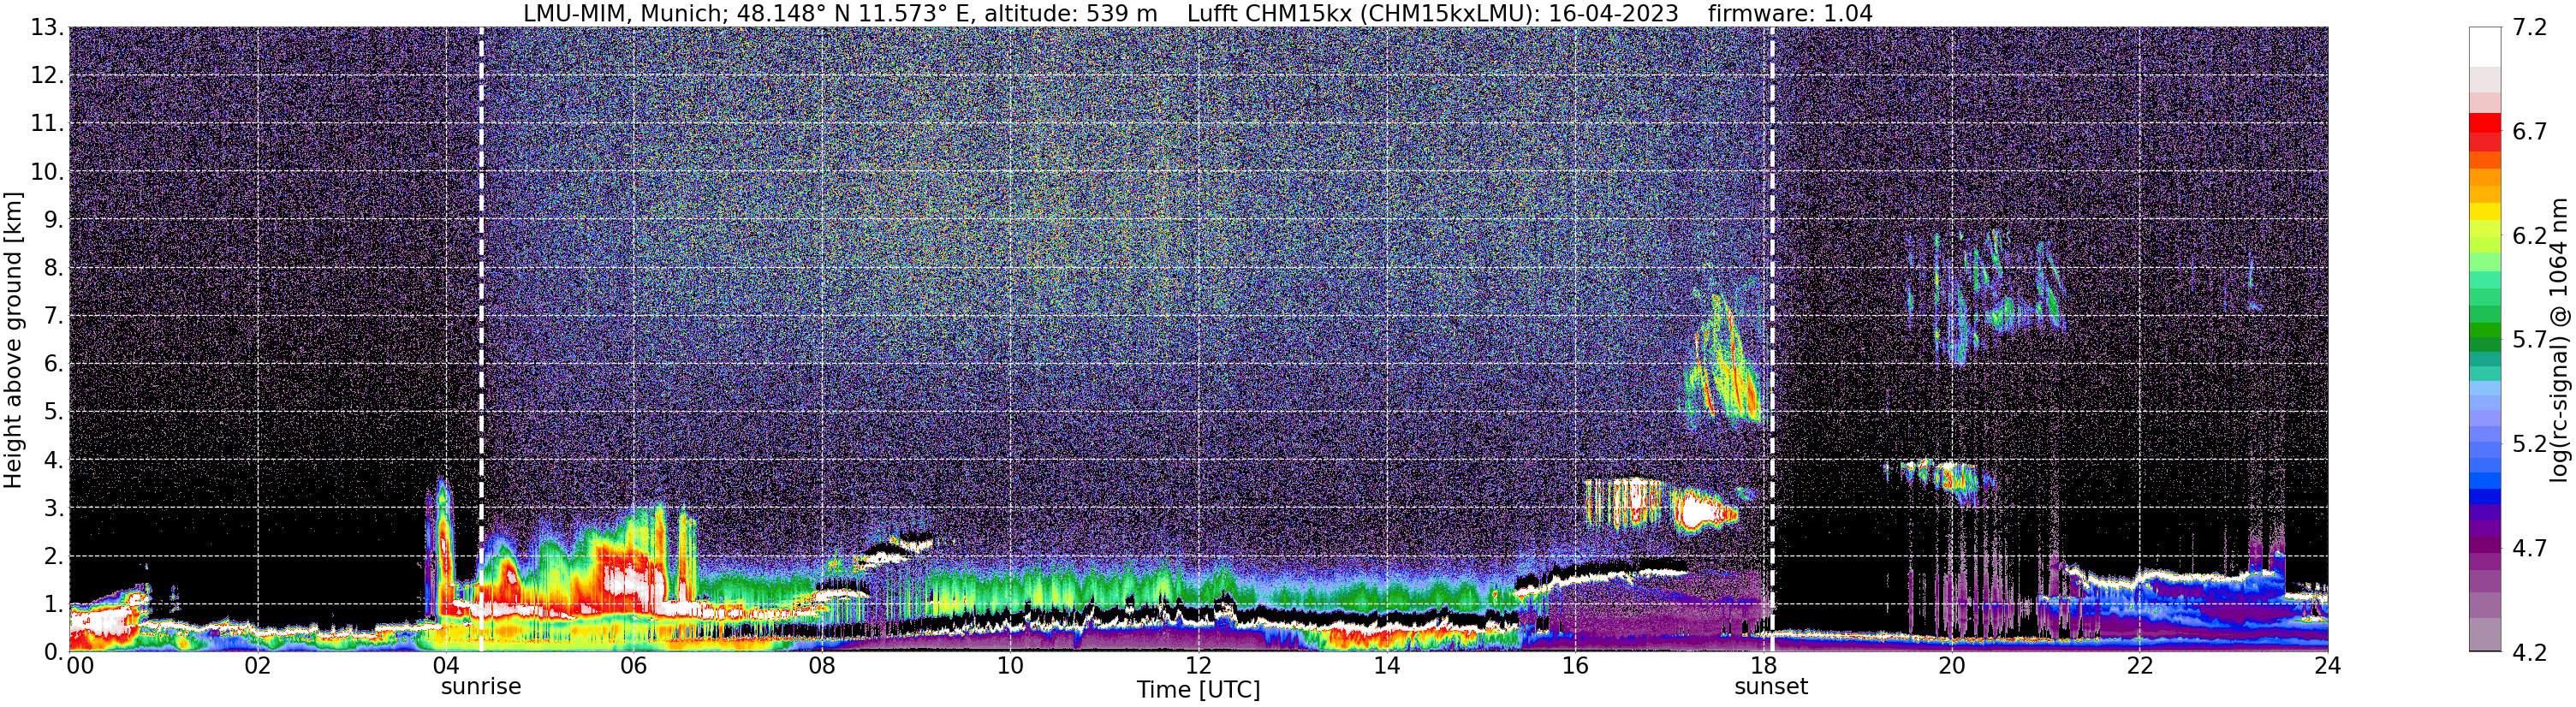
Task: Click the '13.' tick on height axis
Action: 47,27
